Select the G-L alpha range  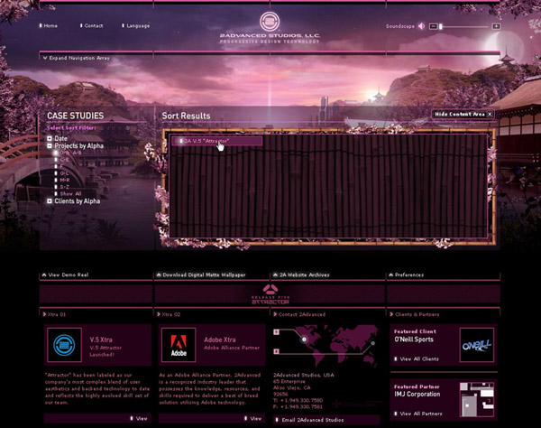pos(62,173)
